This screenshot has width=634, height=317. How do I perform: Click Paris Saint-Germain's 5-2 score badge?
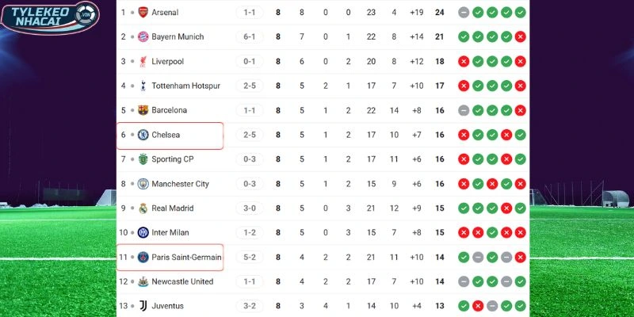point(249,257)
